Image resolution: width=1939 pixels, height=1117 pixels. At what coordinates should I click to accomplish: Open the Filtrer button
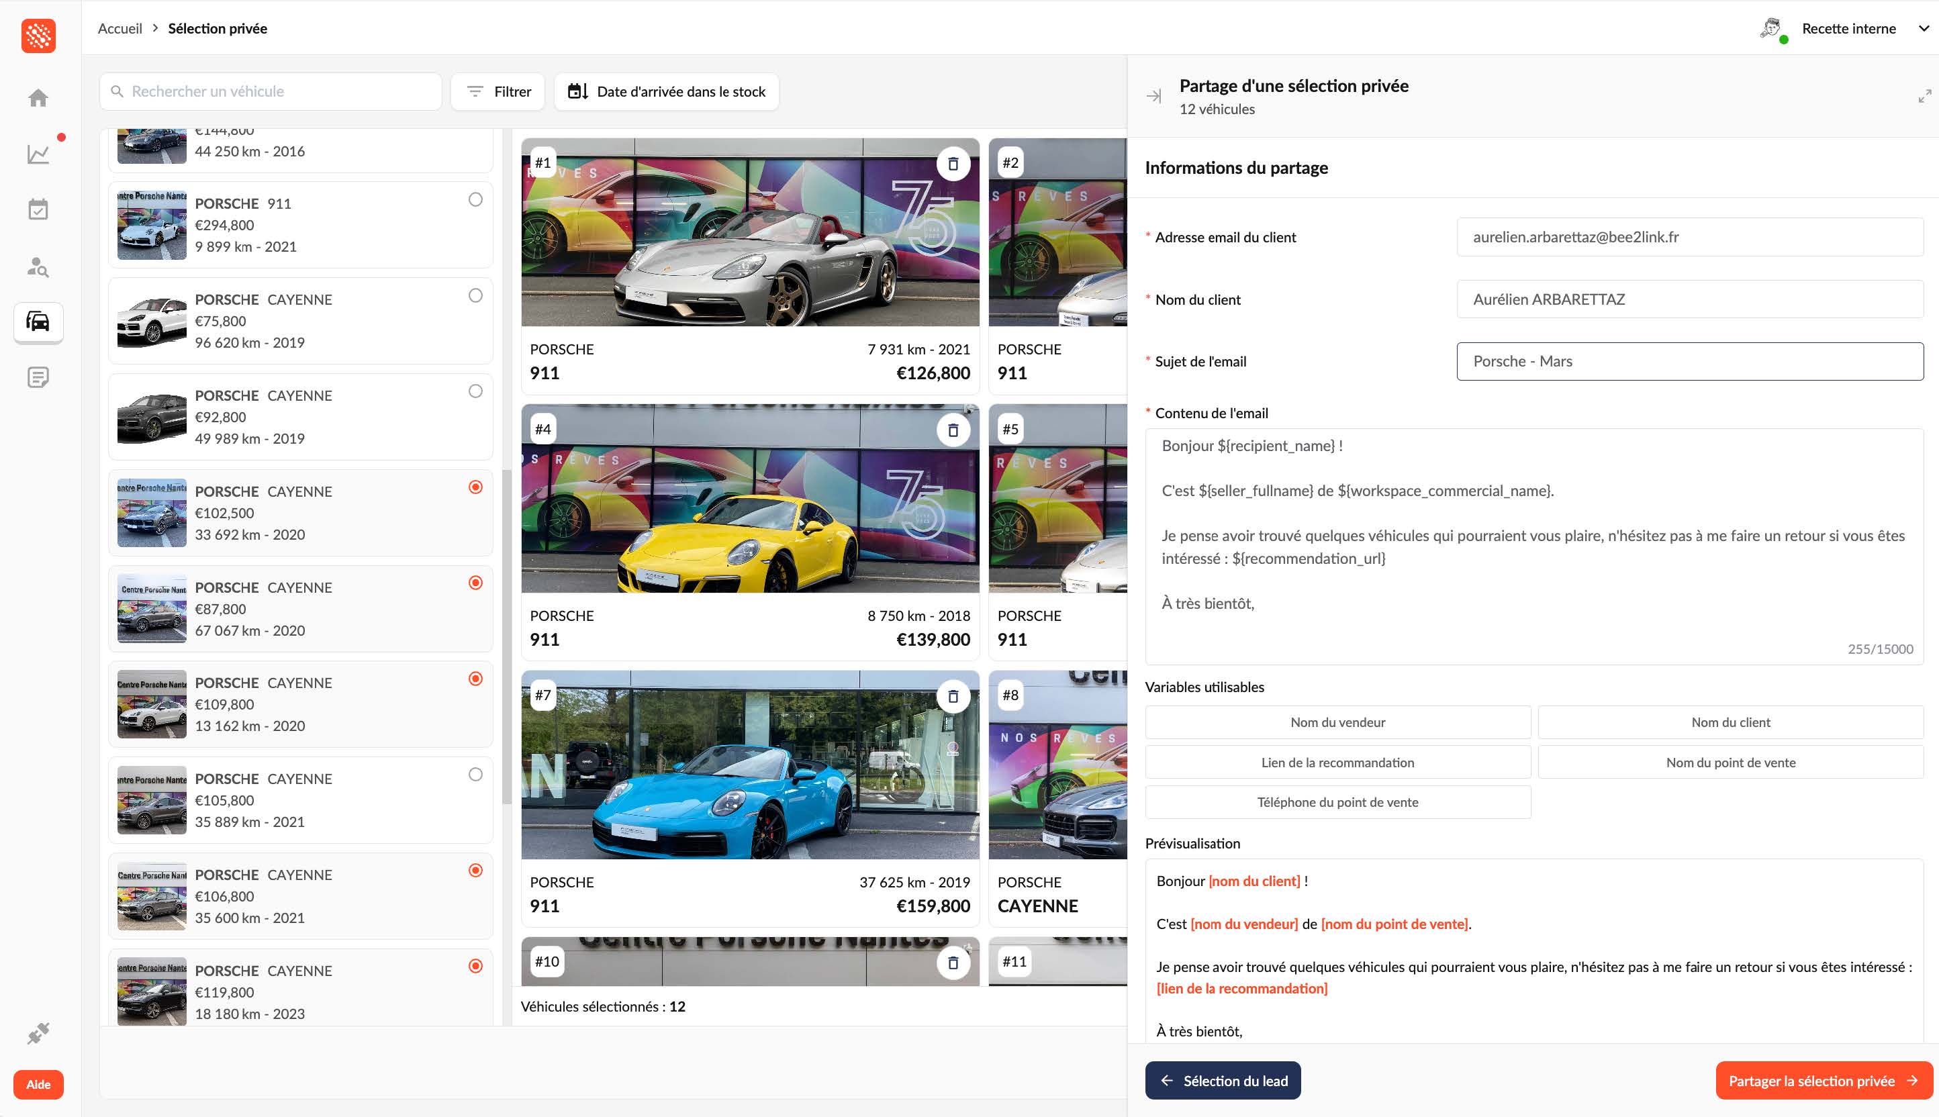[x=498, y=91]
